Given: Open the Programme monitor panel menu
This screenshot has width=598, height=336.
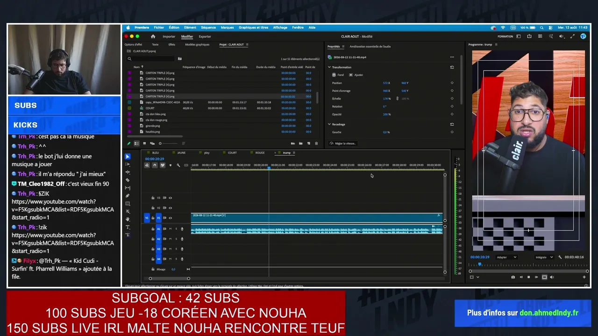Looking at the screenshot, I should click(496, 45).
